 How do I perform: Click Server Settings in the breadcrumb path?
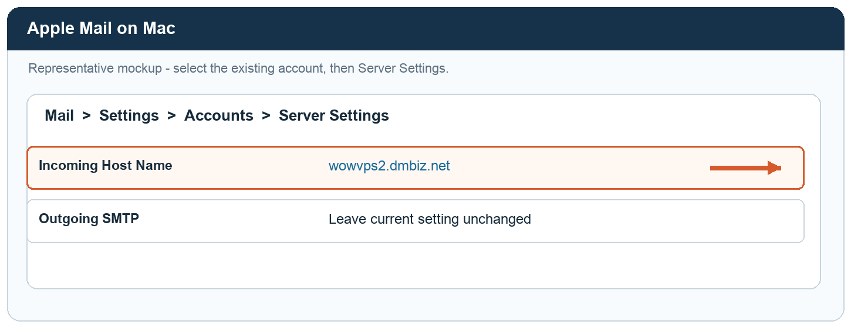(334, 116)
